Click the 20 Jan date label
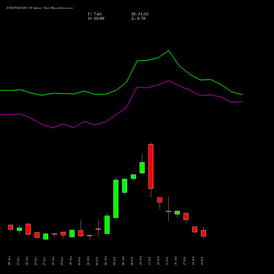Screen dimensions: 274x274 [9, 261]
